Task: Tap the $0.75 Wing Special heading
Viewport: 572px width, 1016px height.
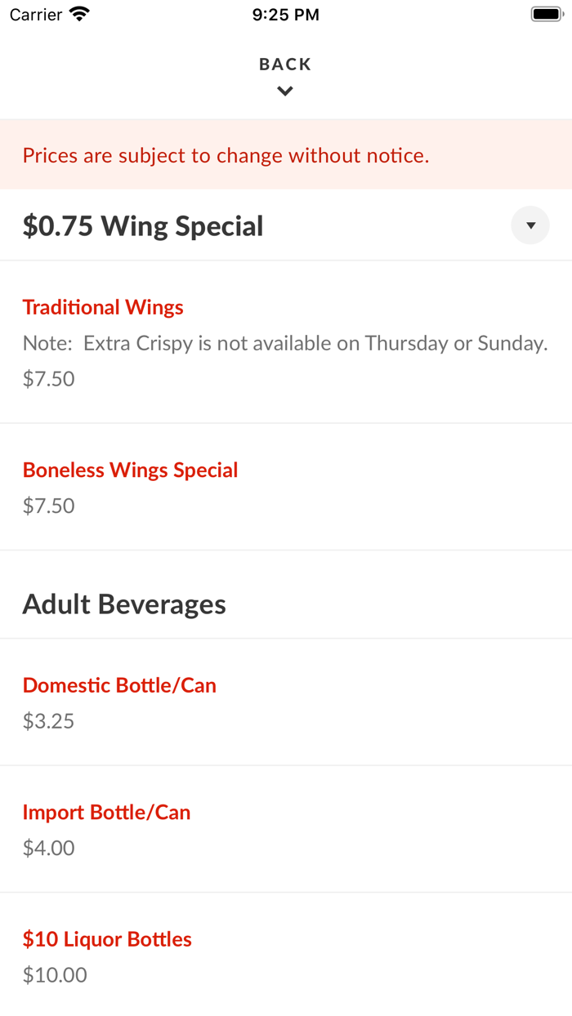Action: pyautogui.click(x=143, y=226)
